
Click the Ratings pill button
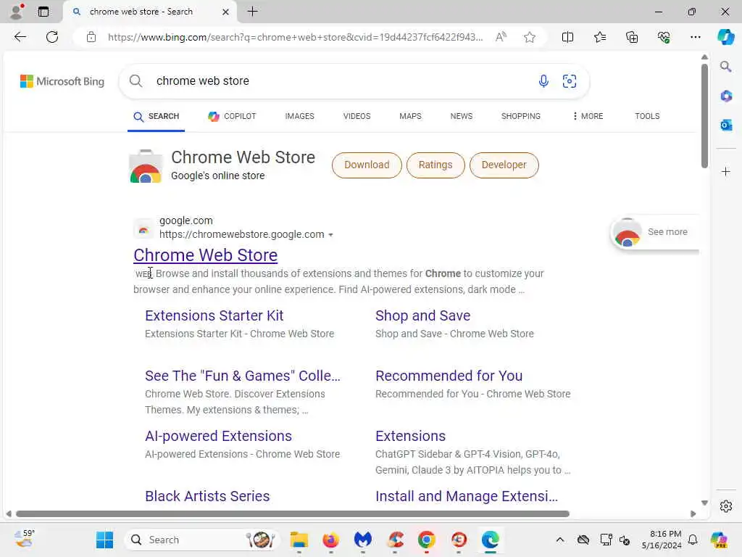click(x=435, y=165)
